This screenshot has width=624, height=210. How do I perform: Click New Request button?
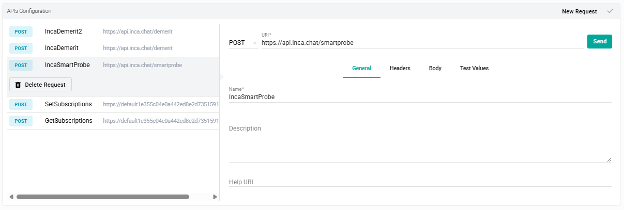point(579,11)
